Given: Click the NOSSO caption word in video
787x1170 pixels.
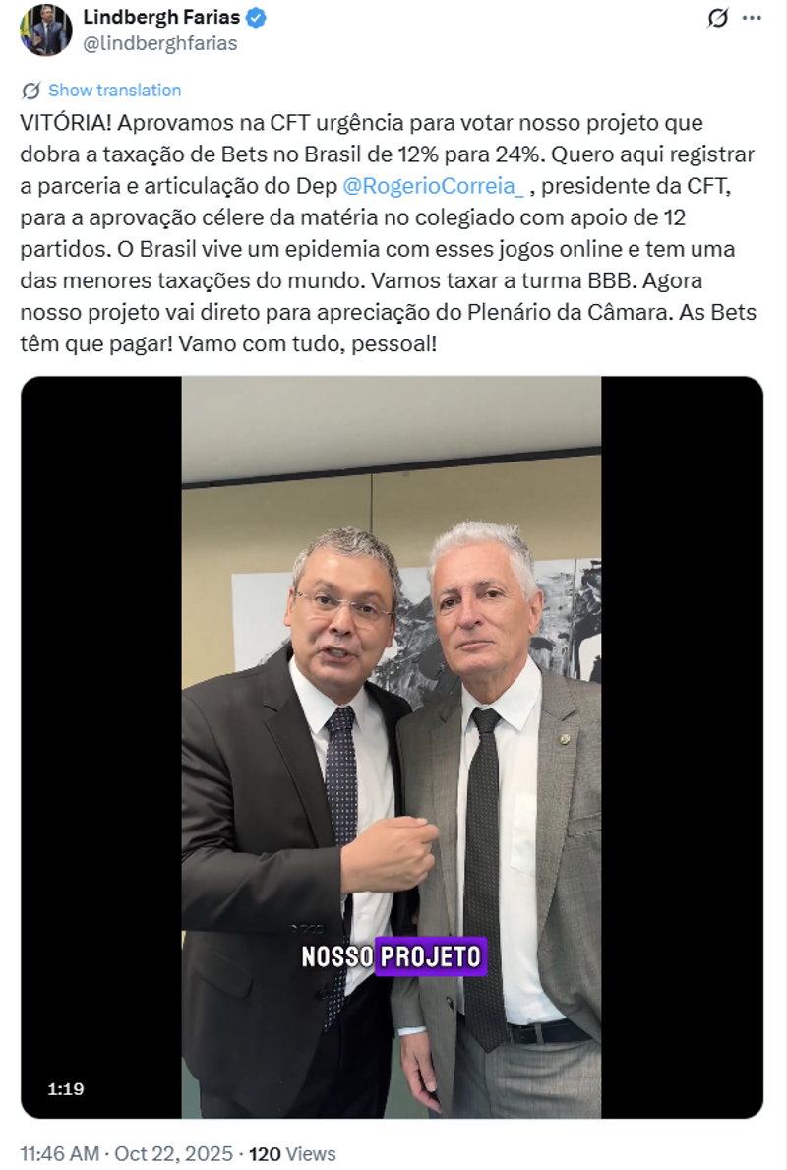Looking at the screenshot, I should 336,956.
